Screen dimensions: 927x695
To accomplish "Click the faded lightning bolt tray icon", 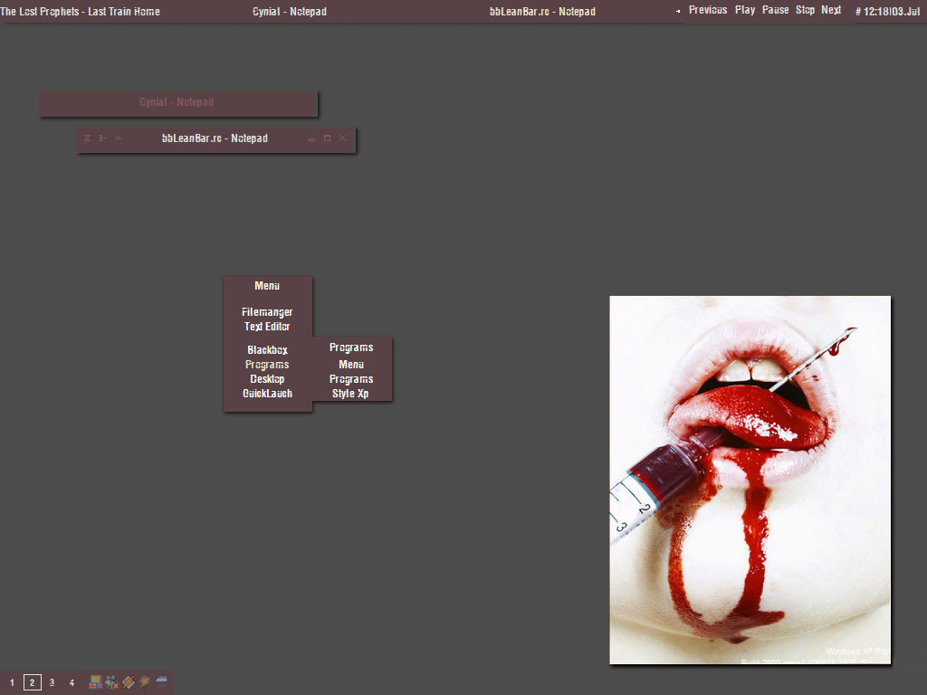I will pyautogui.click(x=145, y=682).
